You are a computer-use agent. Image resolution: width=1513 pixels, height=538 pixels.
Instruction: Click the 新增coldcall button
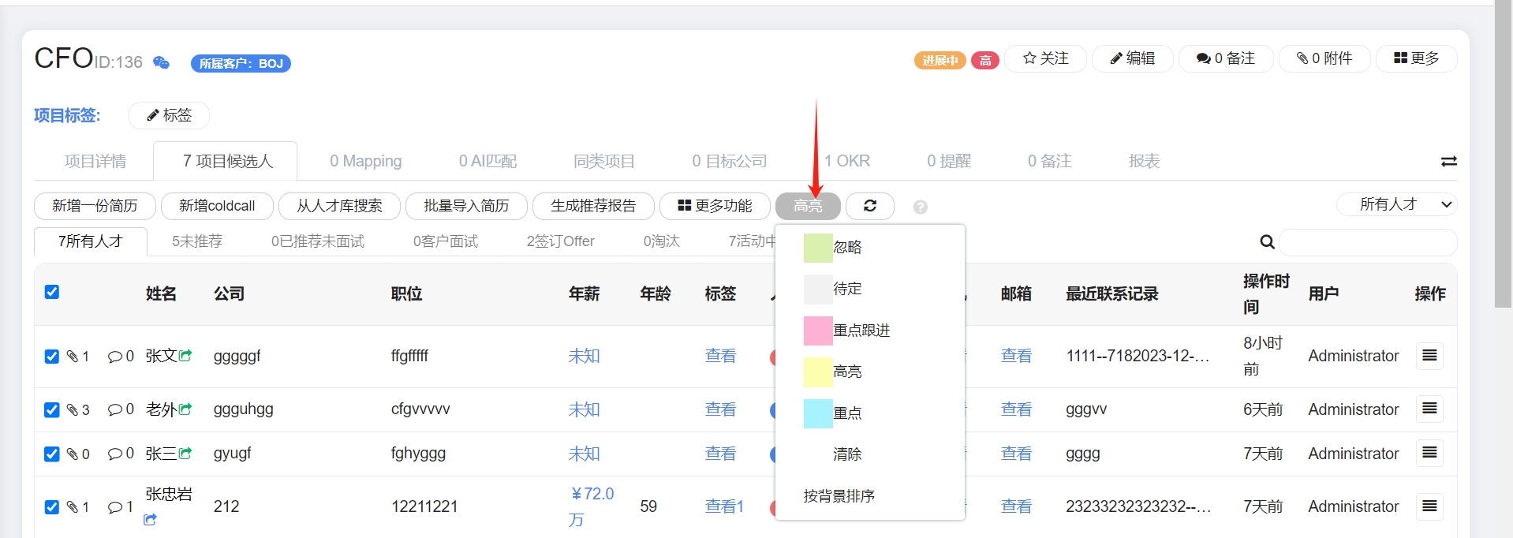click(x=217, y=206)
